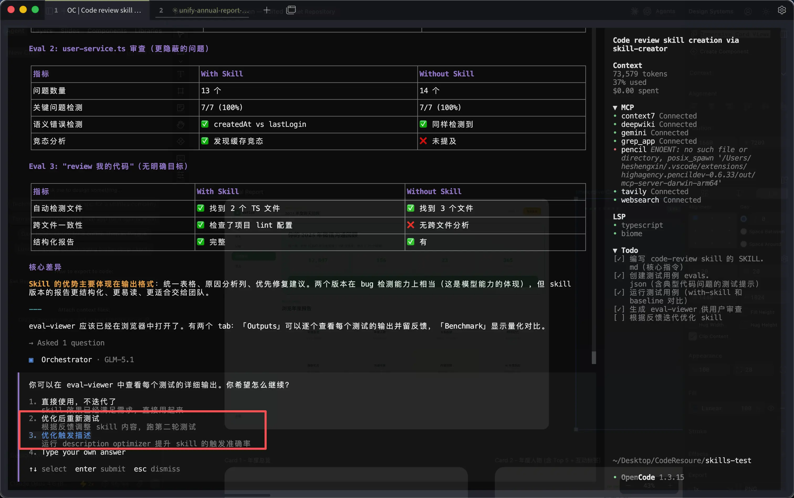Switch to OC Code review skill tab
The height and width of the screenshot is (498, 794).
coord(104,10)
